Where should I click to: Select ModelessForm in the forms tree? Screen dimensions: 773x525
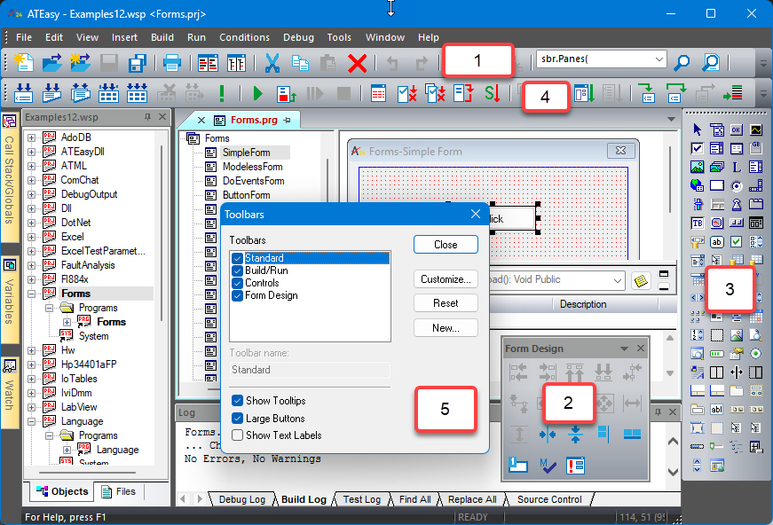(252, 167)
